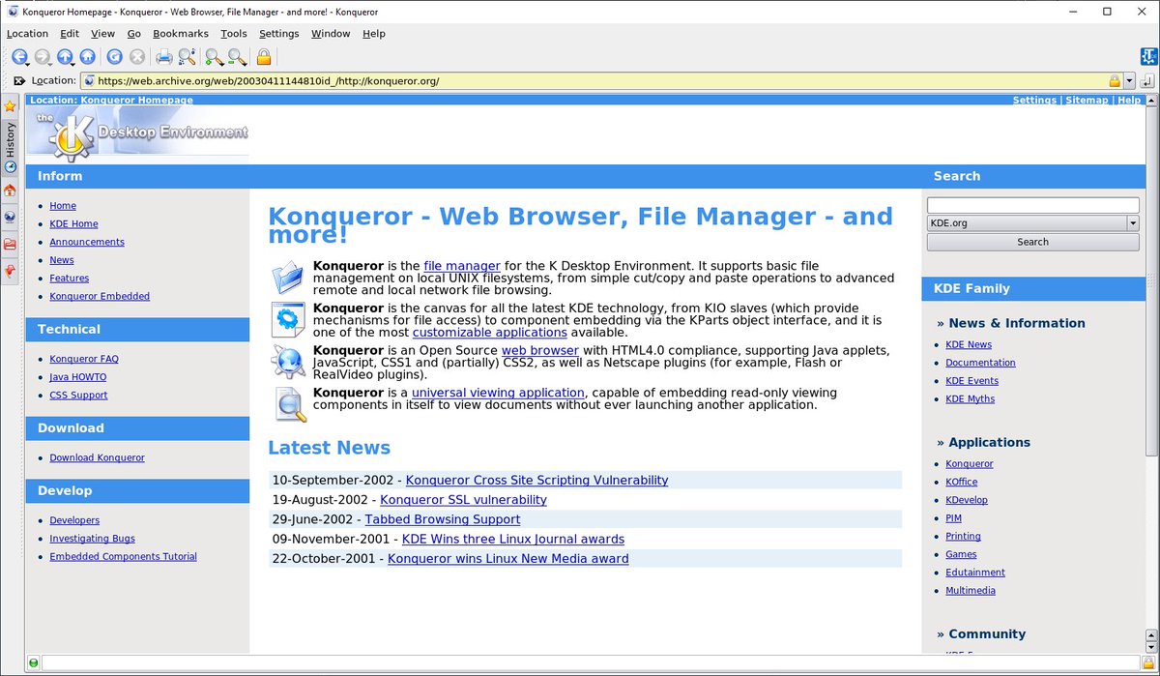The height and width of the screenshot is (676, 1160).
Task: Open Services sidebar tab with red pin
Action: click(10, 271)
